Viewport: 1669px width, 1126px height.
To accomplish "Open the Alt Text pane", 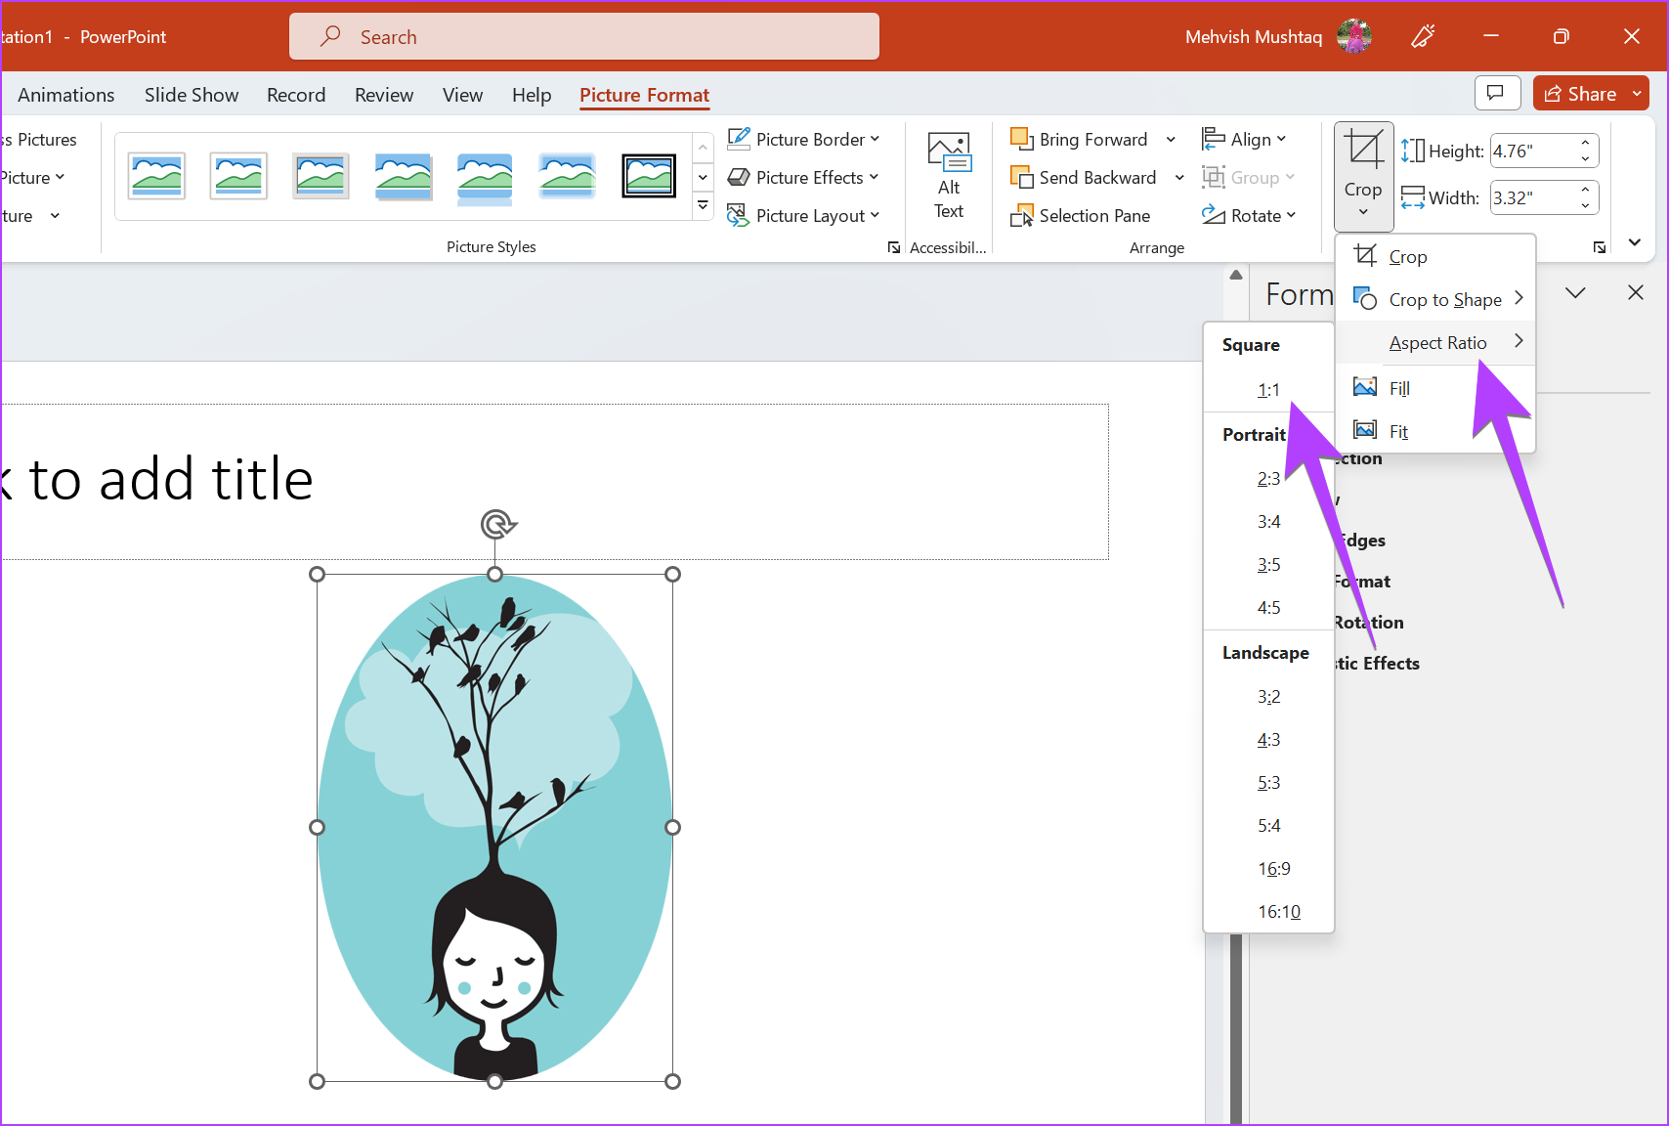I will [x=947, y=176].
